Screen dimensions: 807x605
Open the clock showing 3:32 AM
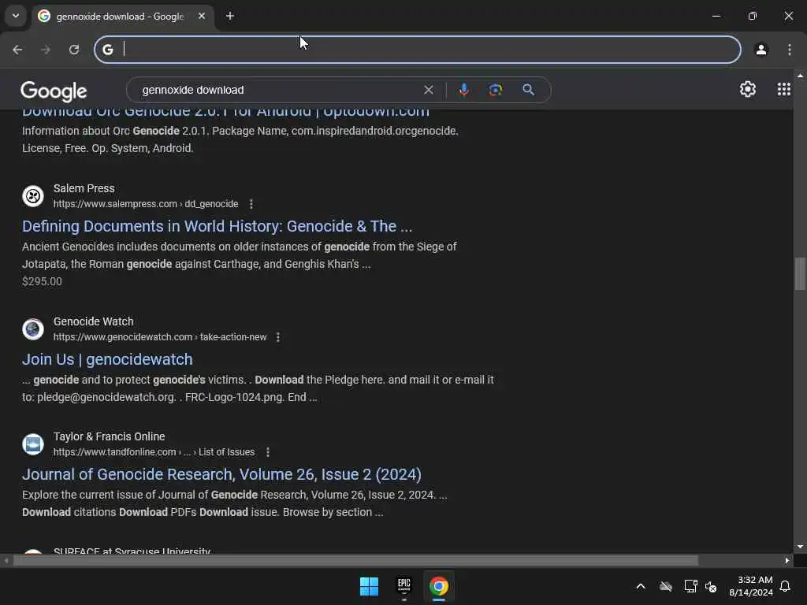(x=751, y=586)
